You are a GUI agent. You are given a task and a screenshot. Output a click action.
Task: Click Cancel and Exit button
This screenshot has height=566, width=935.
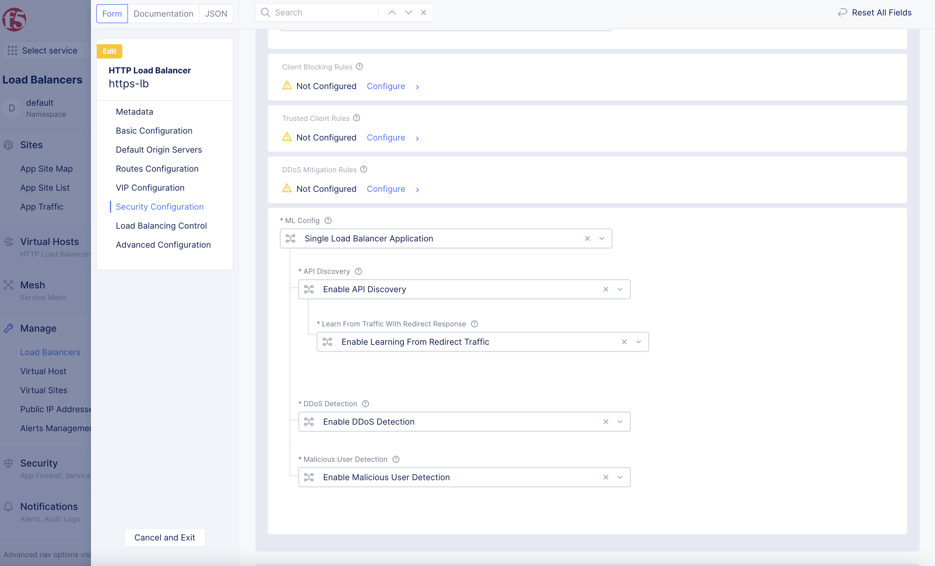click(165, 537)
